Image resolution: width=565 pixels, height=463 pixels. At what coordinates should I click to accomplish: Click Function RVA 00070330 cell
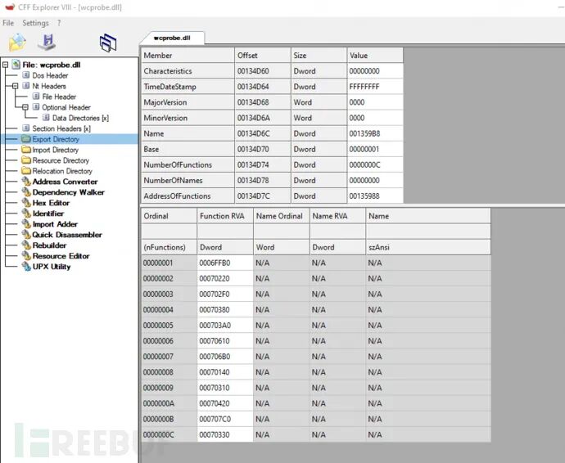[225, 434]
